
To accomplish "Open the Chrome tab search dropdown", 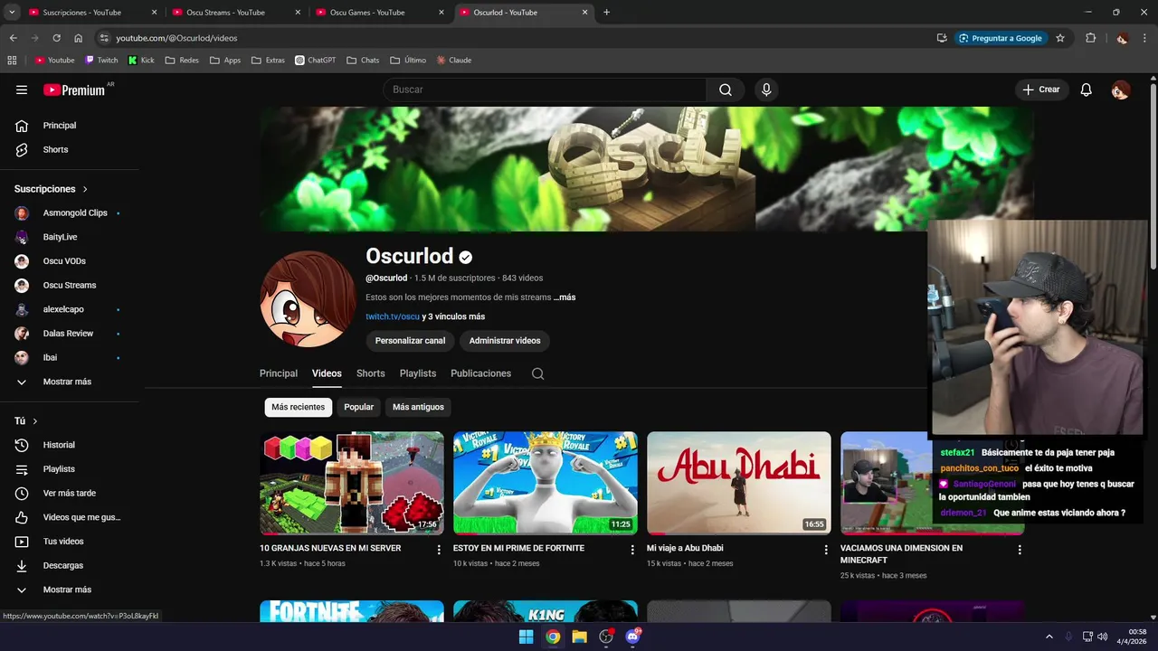I will (12, 13).
